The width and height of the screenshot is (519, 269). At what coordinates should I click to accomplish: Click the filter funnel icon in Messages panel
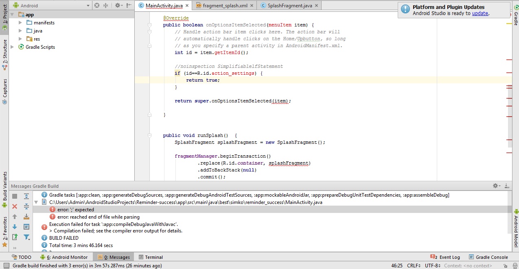[26, 237]
